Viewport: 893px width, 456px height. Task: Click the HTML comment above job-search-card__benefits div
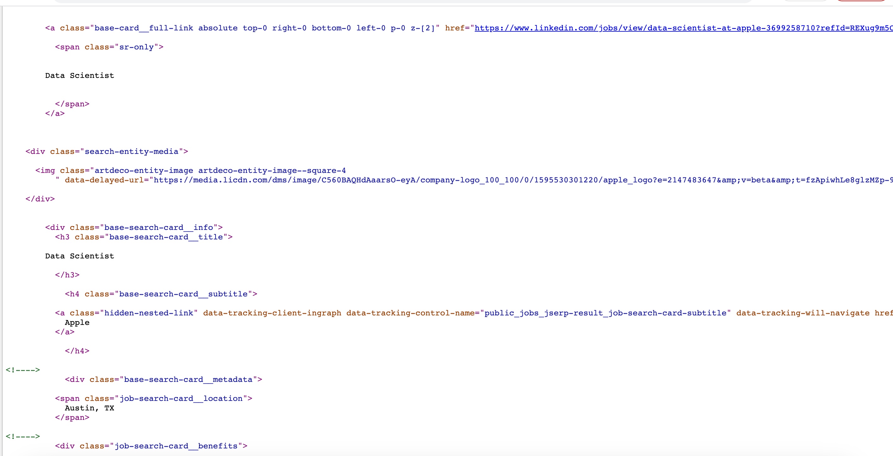coord(23,437)
